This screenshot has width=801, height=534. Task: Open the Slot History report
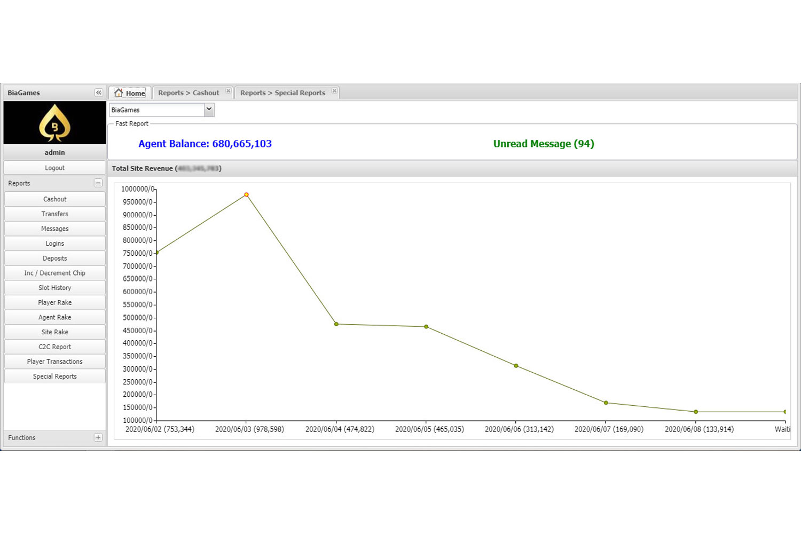coord(54,288)
